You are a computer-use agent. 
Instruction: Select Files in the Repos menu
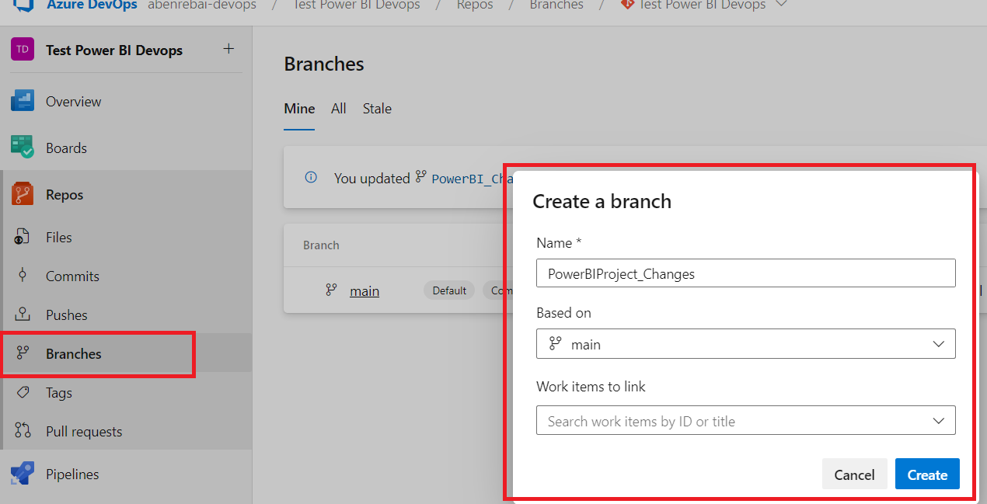click(58, 238)
